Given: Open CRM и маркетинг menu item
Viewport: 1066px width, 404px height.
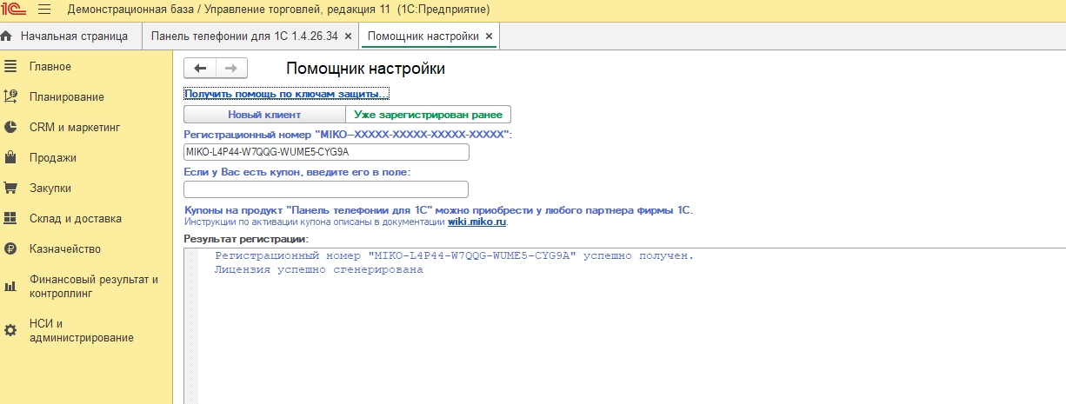Looking at the screenshot, I should tap(75, 128).
